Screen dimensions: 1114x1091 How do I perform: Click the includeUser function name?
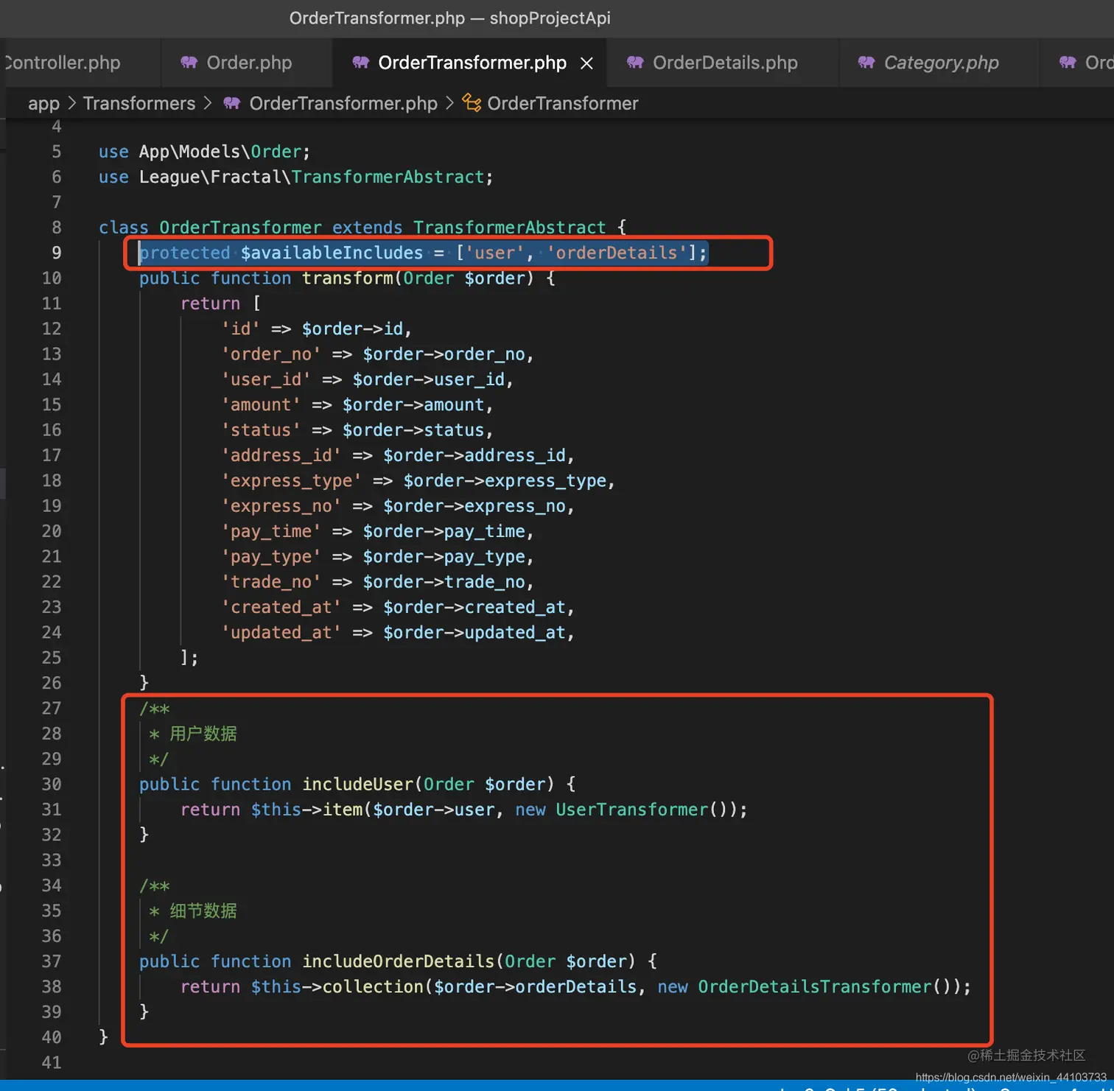point(357,784)
